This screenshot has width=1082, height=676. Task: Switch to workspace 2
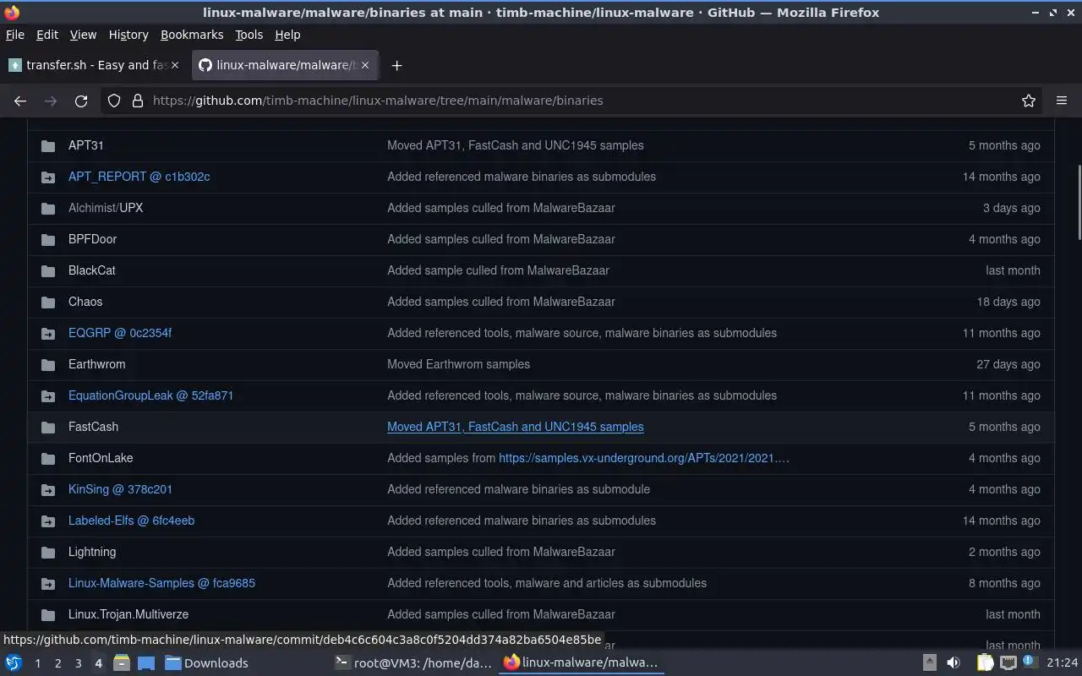click(57, 663)
